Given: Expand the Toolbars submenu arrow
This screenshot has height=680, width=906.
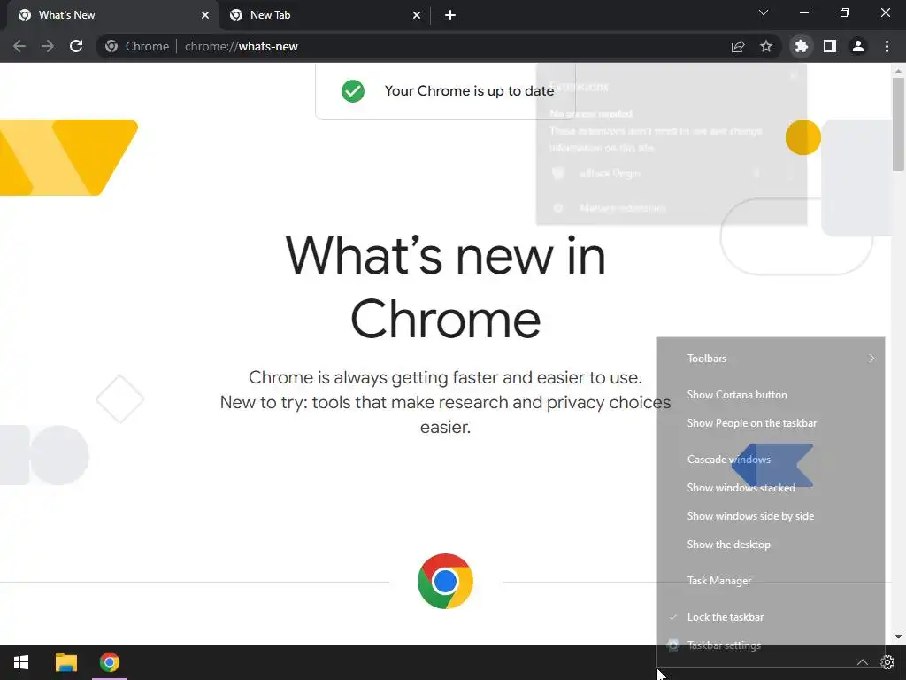Looking at the screenshot, I should [x=871, y=359].
